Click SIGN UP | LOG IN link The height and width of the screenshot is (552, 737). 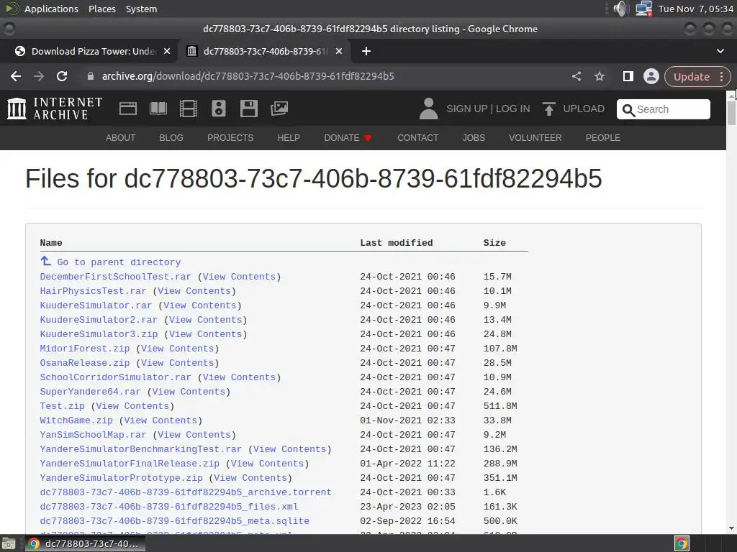click(488, 109)
